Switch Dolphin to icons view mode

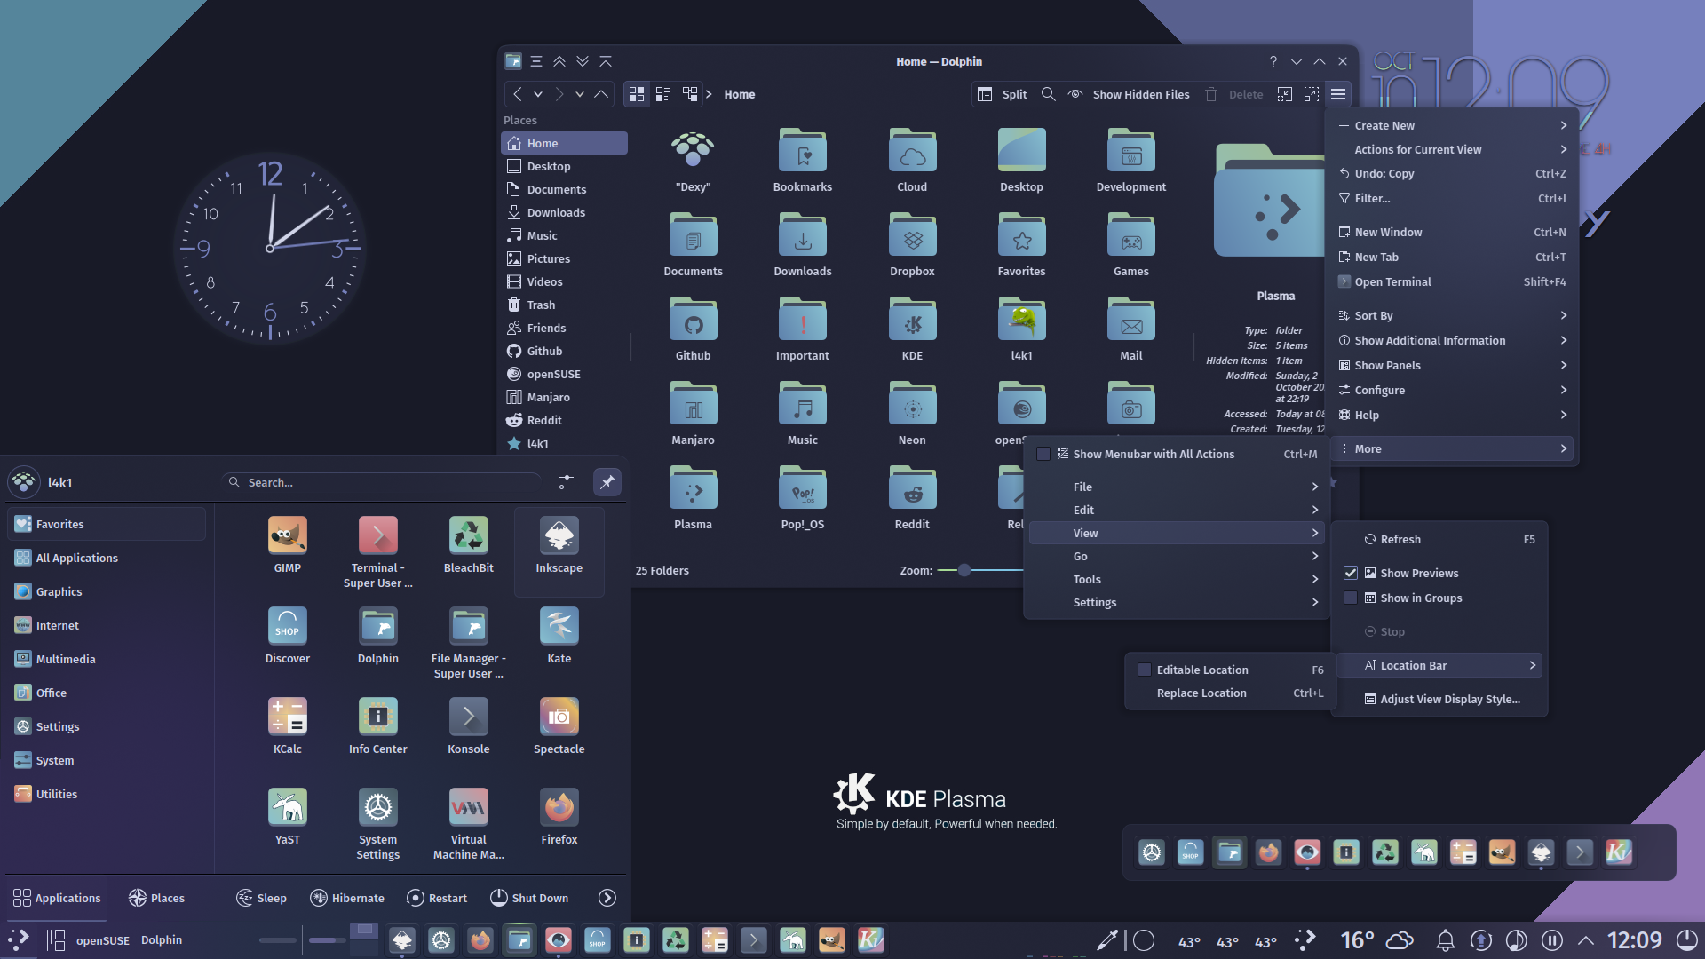pos(637,94)
